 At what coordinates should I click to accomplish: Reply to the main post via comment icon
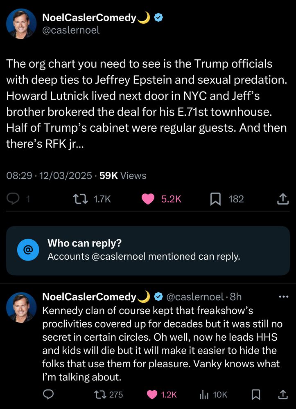click(x=14, y=199)
